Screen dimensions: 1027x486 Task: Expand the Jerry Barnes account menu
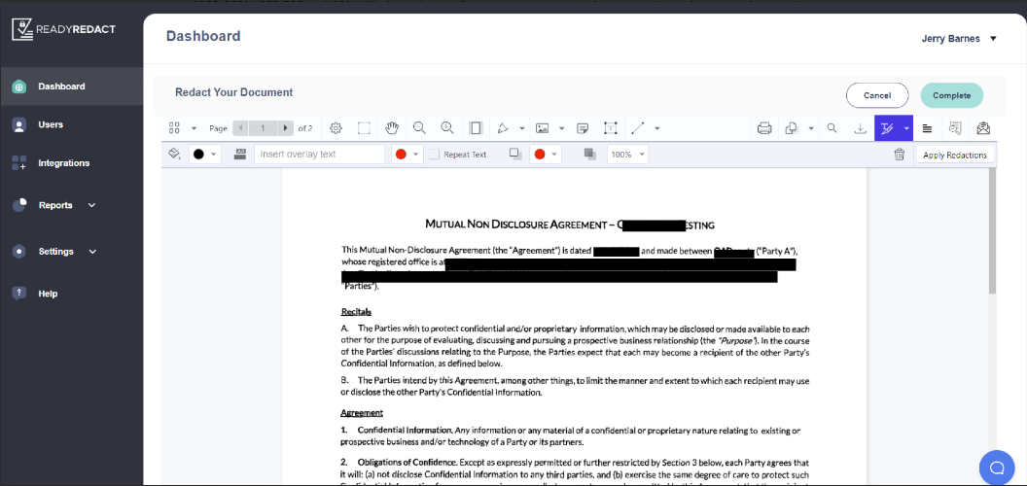click(x=993, y=39)
